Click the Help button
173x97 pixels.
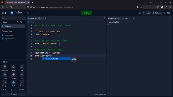13,94
